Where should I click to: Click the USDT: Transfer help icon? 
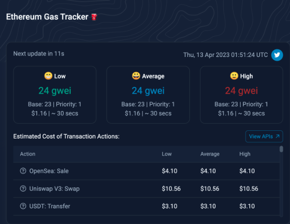[x=23, y=206]
